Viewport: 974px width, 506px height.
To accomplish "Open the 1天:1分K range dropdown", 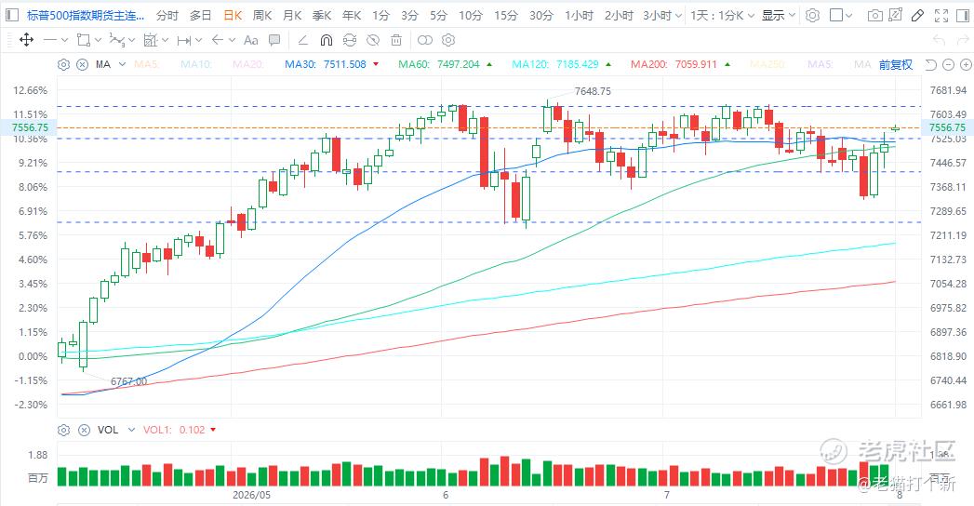I will [x=723, y=16].
